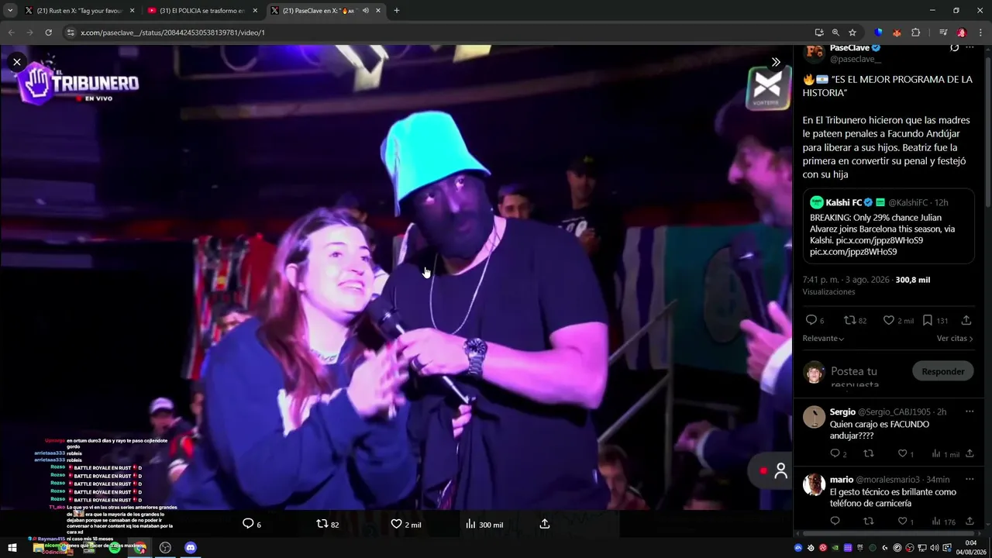The image size is (992, 558).
Task: Repost Sergio's comment
Action: 868,453
